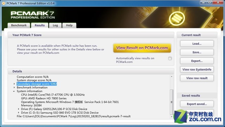Click the Export saved... button

(x=197, y=104)
